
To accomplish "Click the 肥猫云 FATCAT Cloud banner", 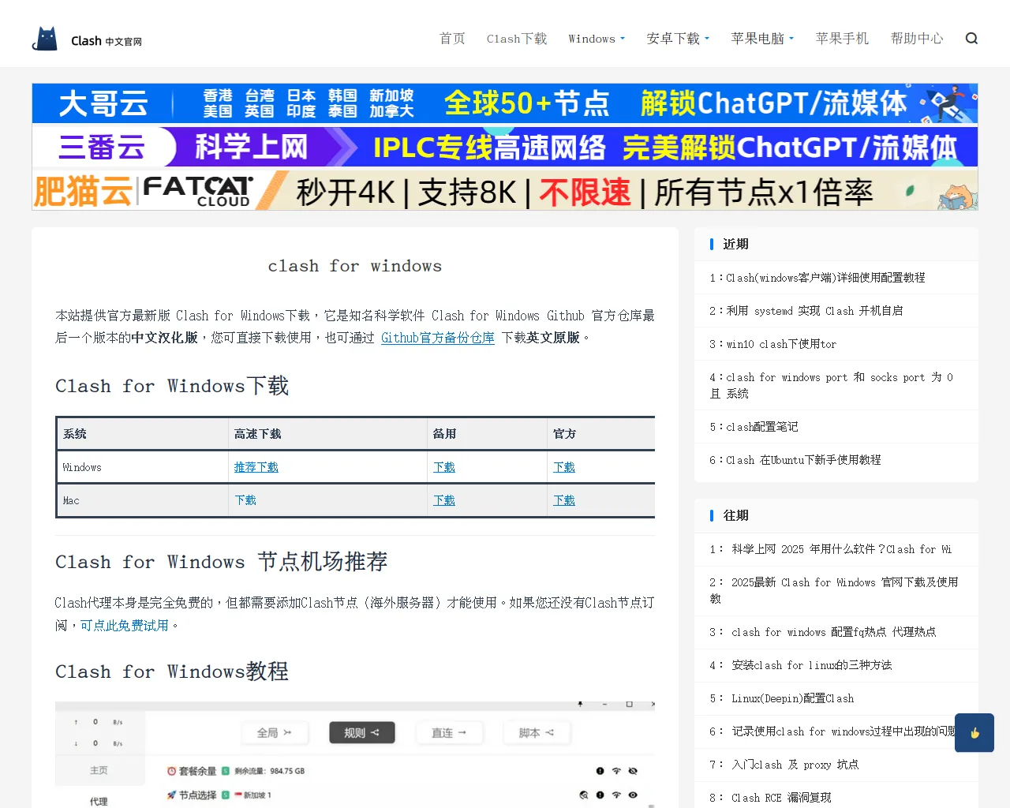I will click(505, 190).
